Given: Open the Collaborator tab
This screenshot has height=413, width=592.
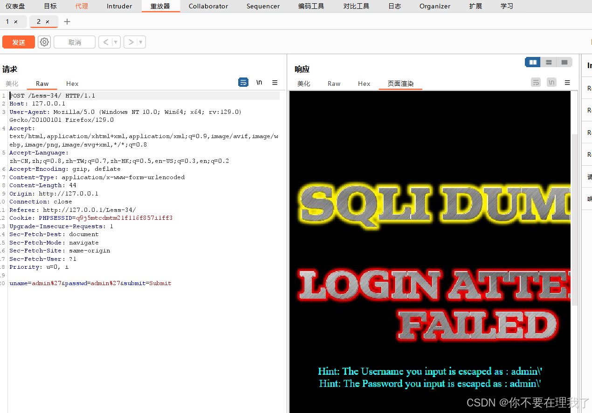Looking at the screenshot, I should (208, 6).
